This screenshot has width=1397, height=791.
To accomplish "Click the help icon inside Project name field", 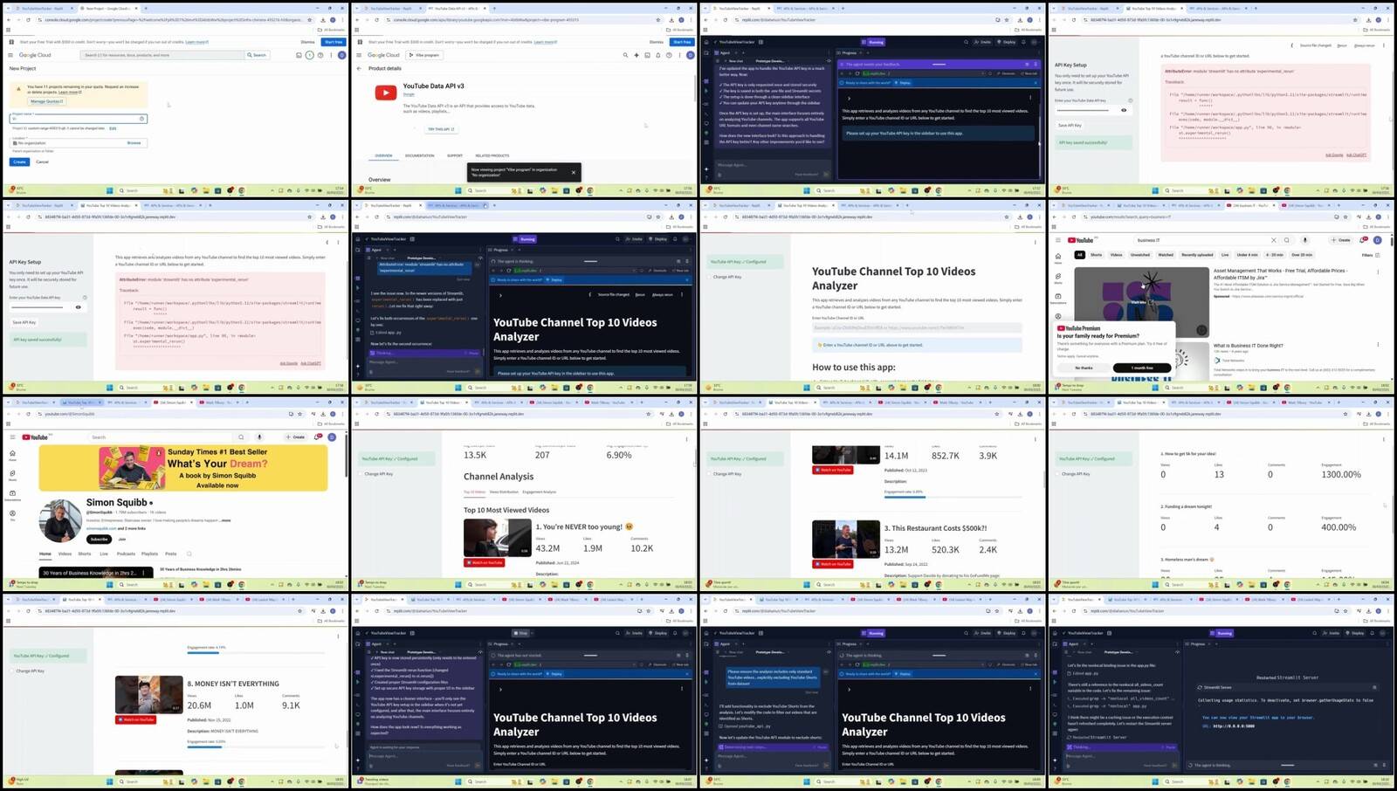I will coord(141,119).
